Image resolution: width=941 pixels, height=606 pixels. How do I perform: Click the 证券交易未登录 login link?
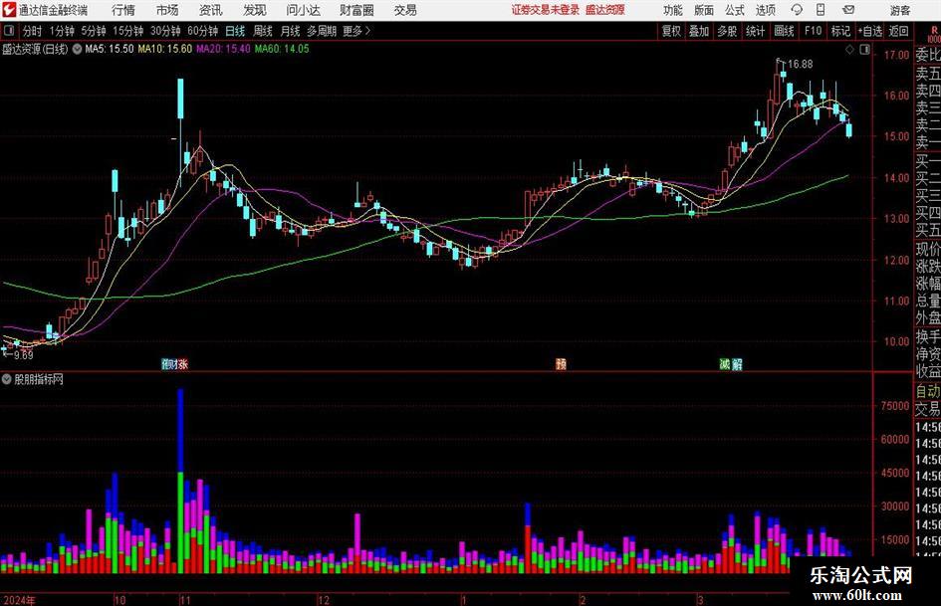pos(546,10)
